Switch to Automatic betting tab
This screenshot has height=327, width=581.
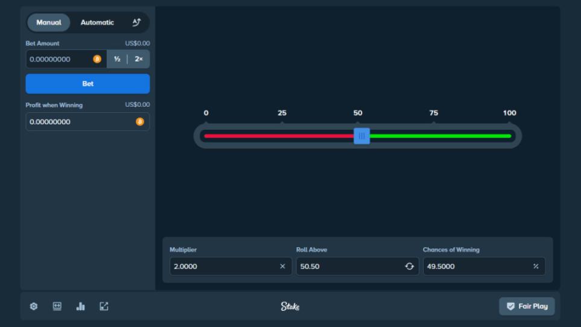coord(97,22)
